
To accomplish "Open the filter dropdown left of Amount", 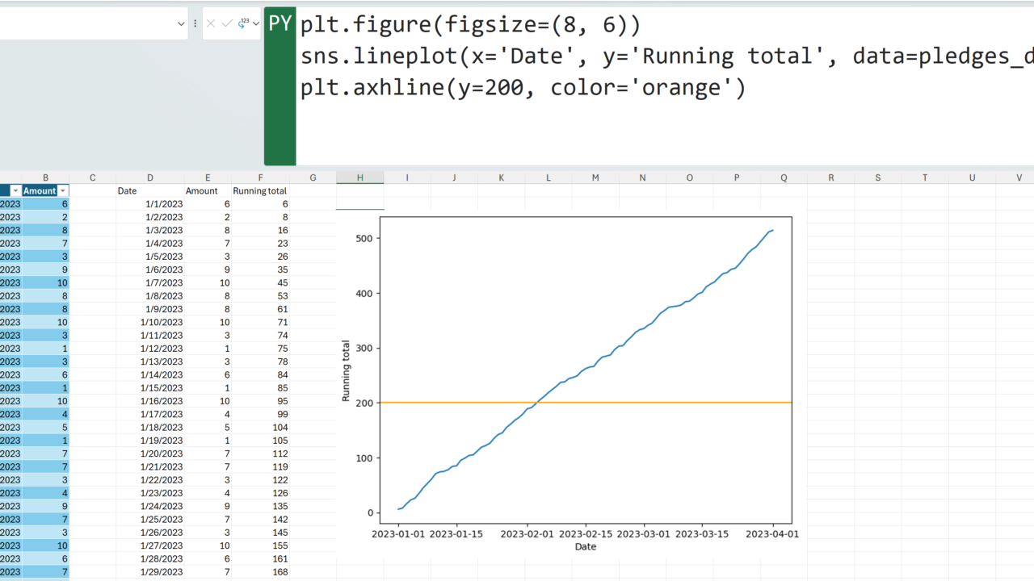I will 15,191.
